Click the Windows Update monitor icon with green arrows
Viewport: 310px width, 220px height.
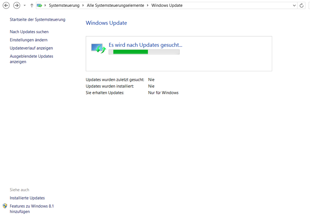point(98,48)
